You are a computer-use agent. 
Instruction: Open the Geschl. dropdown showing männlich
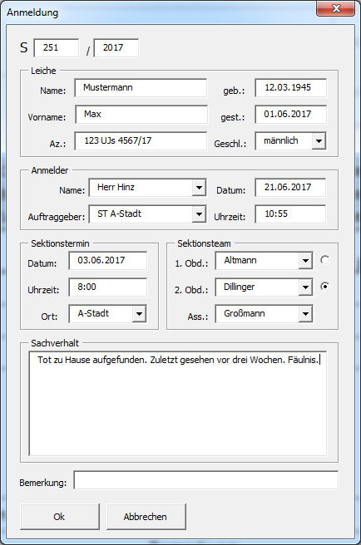[x=319, y=141]
